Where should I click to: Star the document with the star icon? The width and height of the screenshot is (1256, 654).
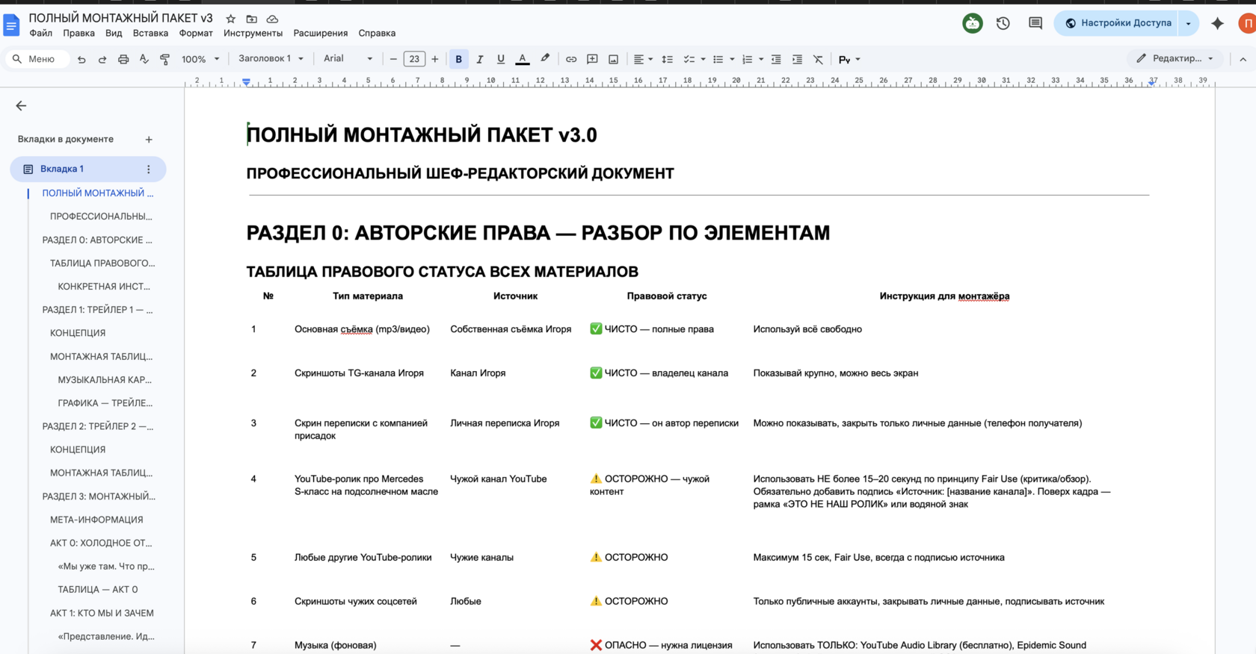pos(231,19)
